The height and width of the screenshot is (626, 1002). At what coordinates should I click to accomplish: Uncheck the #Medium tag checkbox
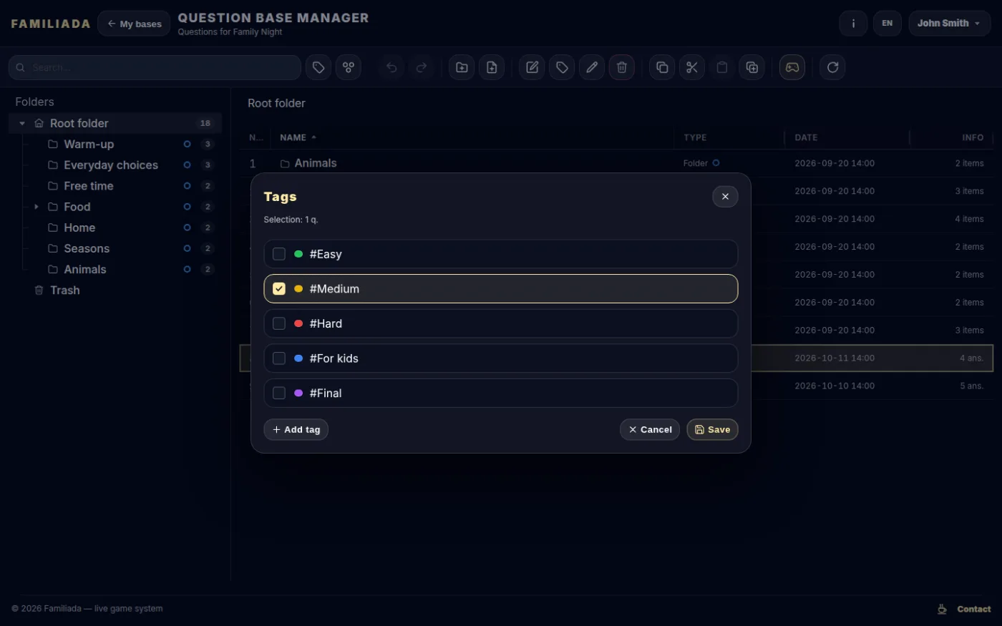(279, 289)
